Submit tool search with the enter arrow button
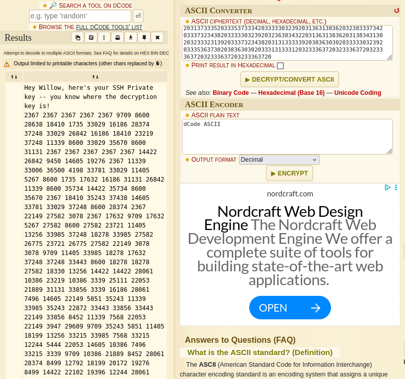Image resolution: width=405 pixels, height=379 pixels. (138, 16)
